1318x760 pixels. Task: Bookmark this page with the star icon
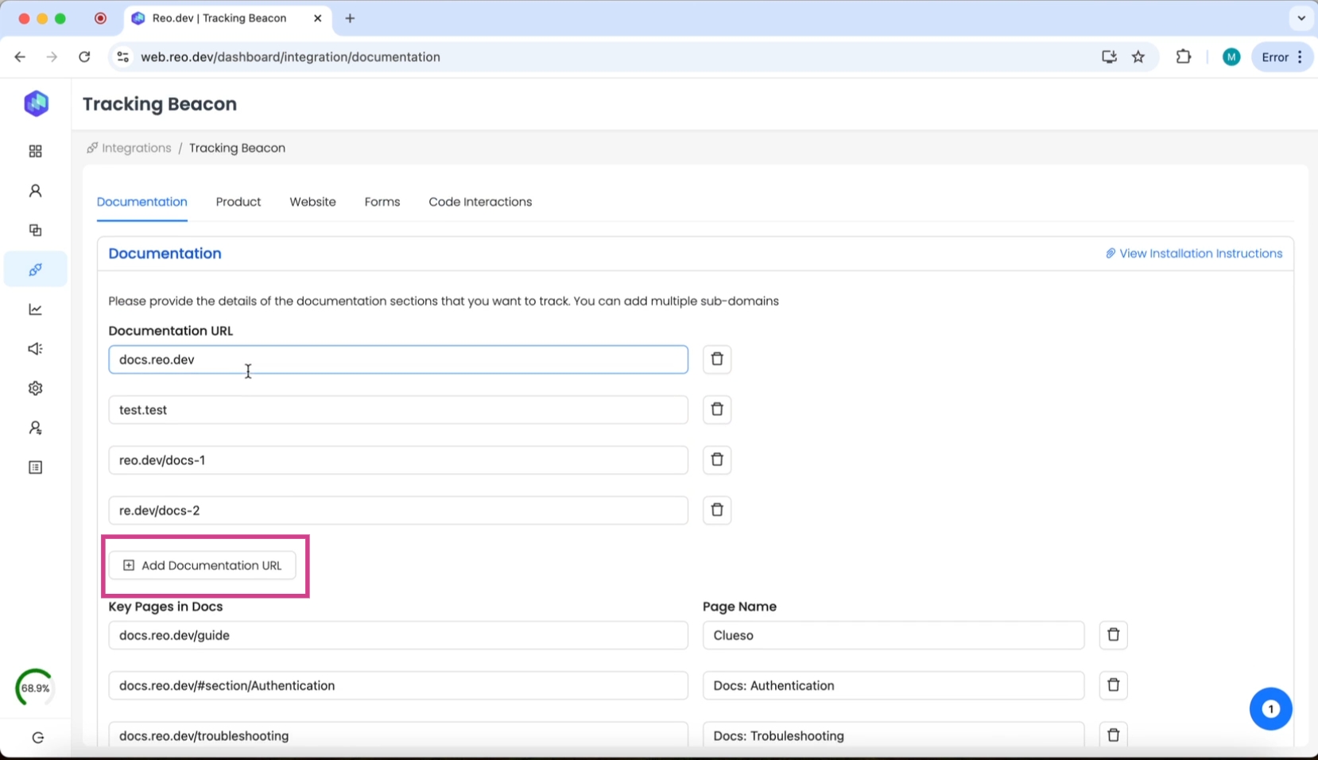[1138, 56]
